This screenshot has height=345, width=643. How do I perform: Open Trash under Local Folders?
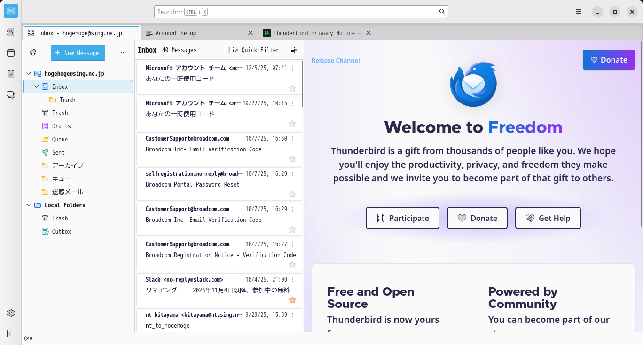(x=78, y=218)
